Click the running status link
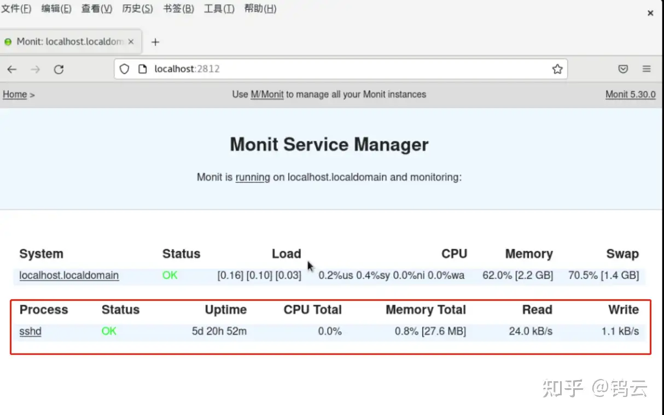This screenshot has height=415, width=664. tap(253, 177)
